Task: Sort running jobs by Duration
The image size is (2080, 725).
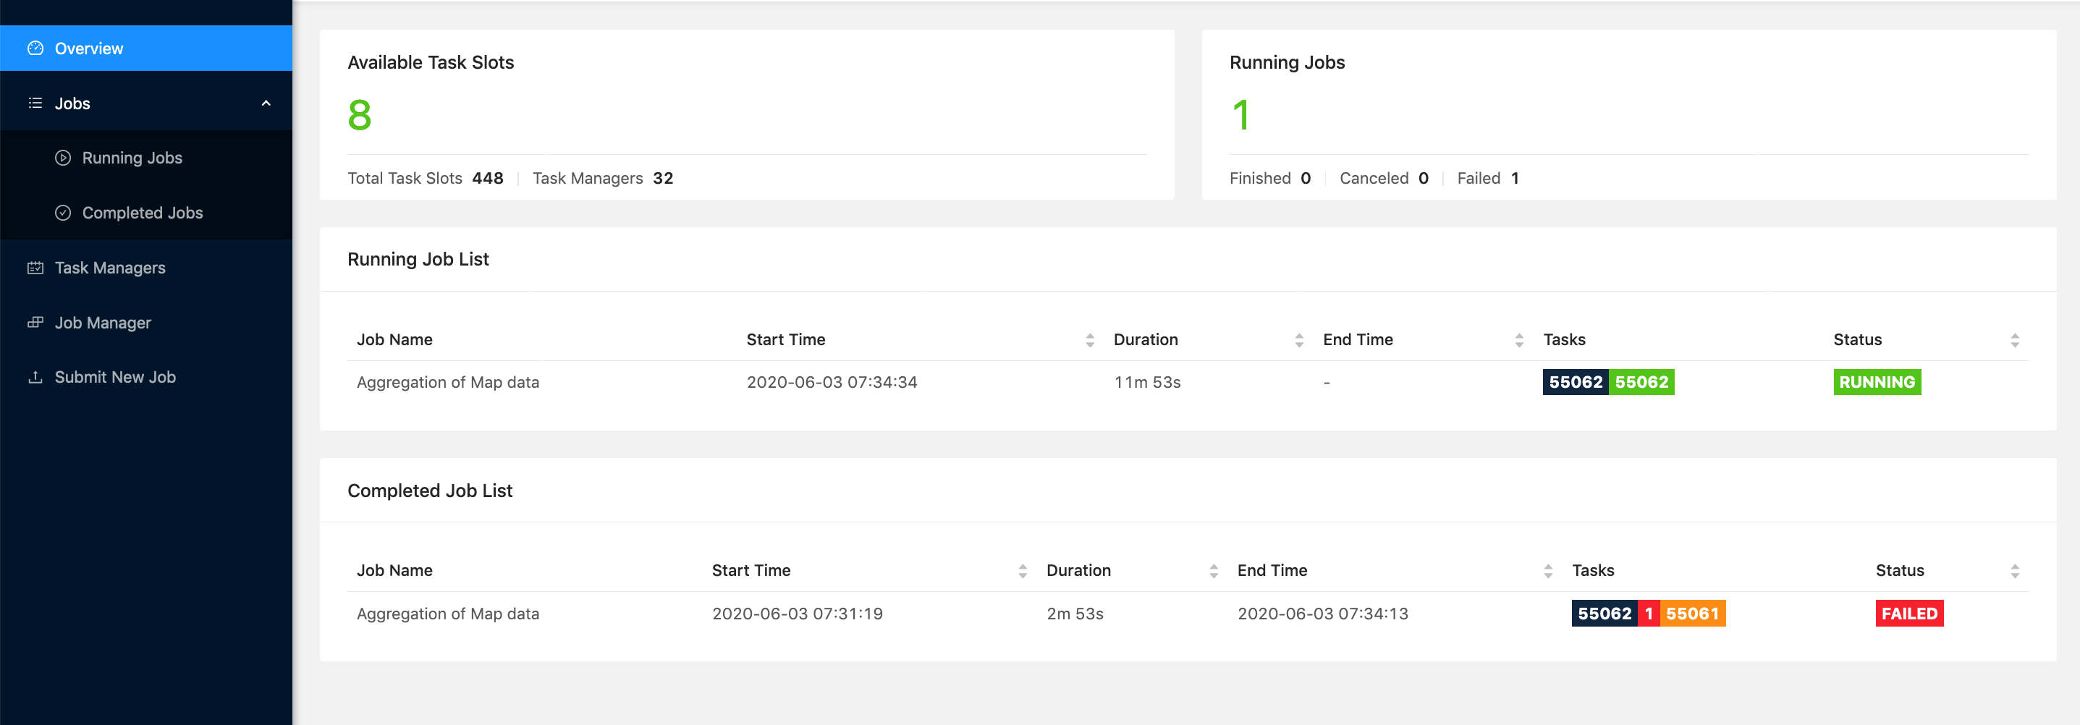Action: (x=1298, y=341)
